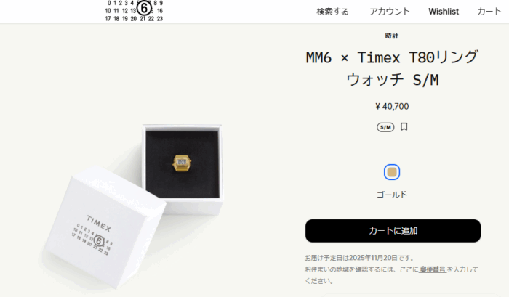Click the ¥ 40,700 price text
Viewport: 509px width, 297px height.
coord(392,106)
